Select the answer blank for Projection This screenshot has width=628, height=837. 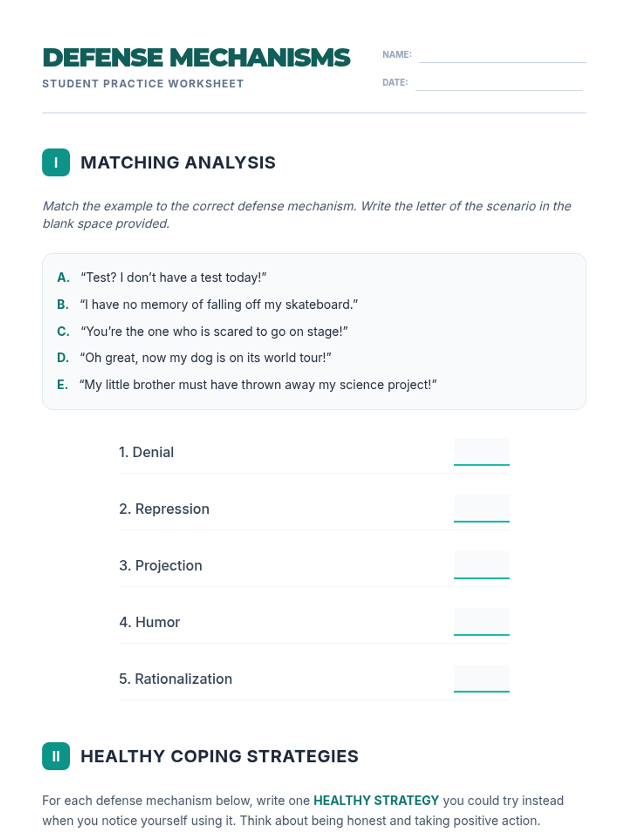(481, 565)
